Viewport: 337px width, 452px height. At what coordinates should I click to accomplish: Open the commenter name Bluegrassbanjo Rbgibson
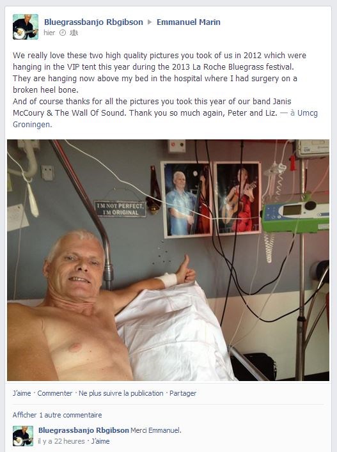point(84,430)
